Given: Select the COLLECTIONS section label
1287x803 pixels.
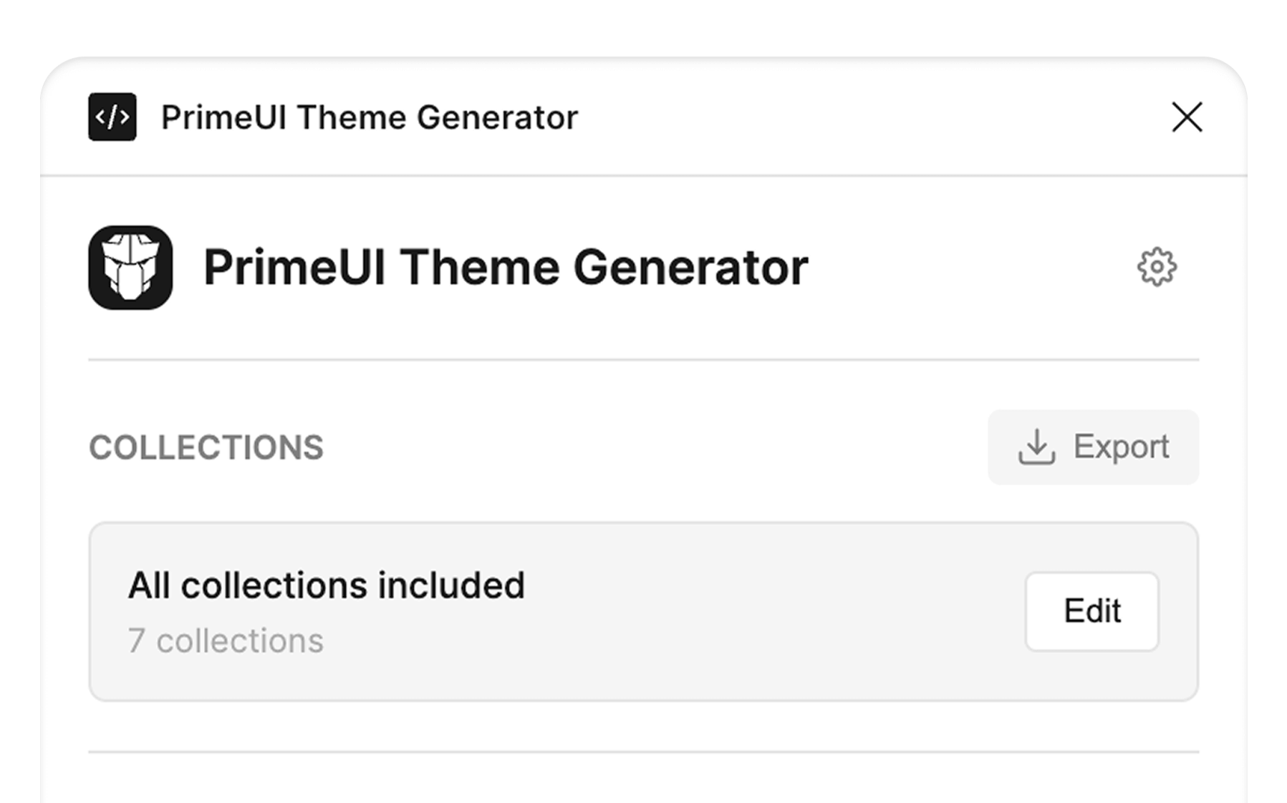Looking at the screenshot, I should (x=206, y=448).
